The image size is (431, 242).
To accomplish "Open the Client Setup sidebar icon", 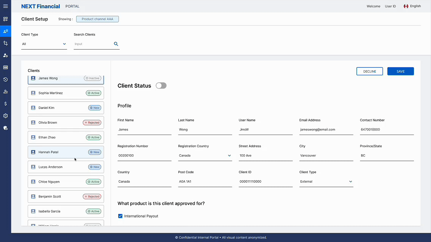I will 5,31.
